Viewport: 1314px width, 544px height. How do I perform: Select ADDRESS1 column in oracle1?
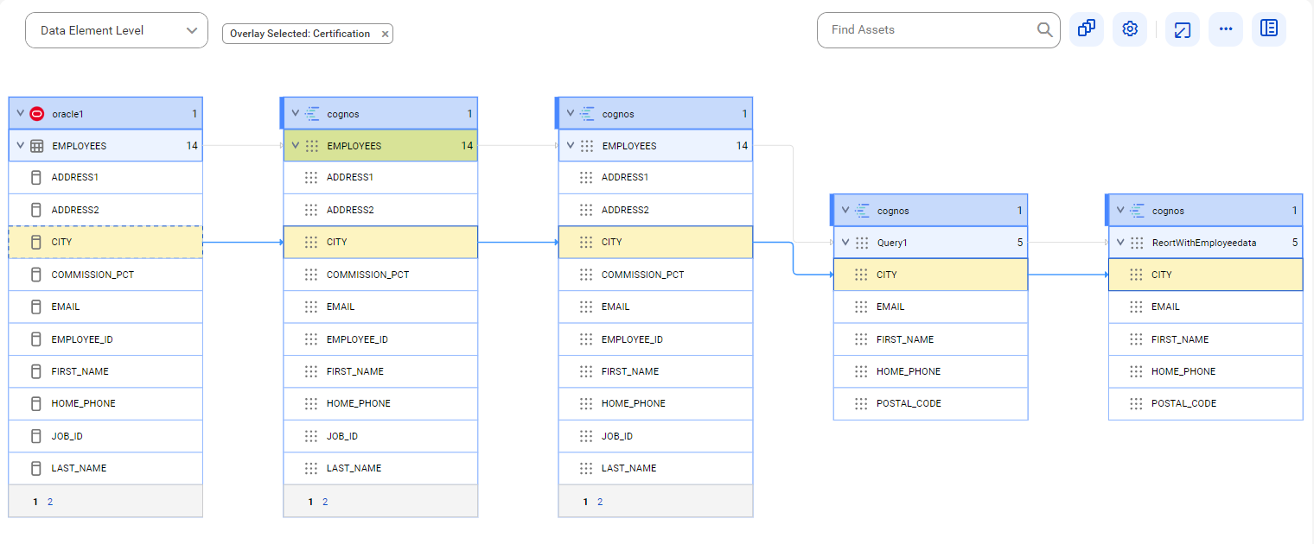[x=105, y=178]
